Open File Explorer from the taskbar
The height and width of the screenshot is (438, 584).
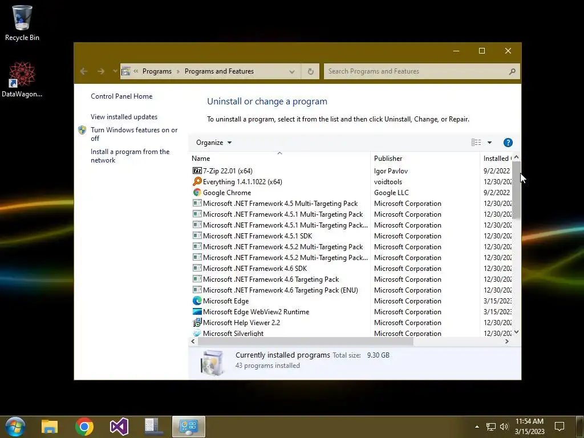click(50, 427)
